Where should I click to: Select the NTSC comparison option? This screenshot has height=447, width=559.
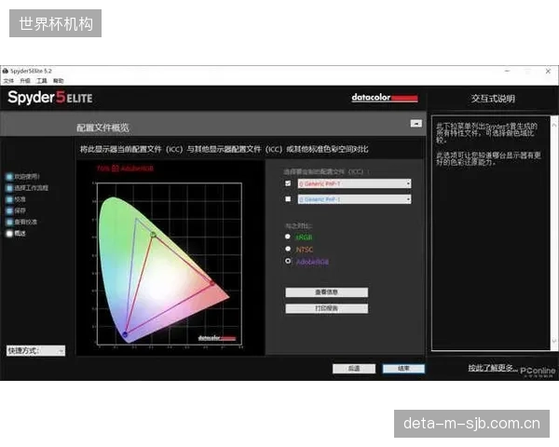pos(288,249)
